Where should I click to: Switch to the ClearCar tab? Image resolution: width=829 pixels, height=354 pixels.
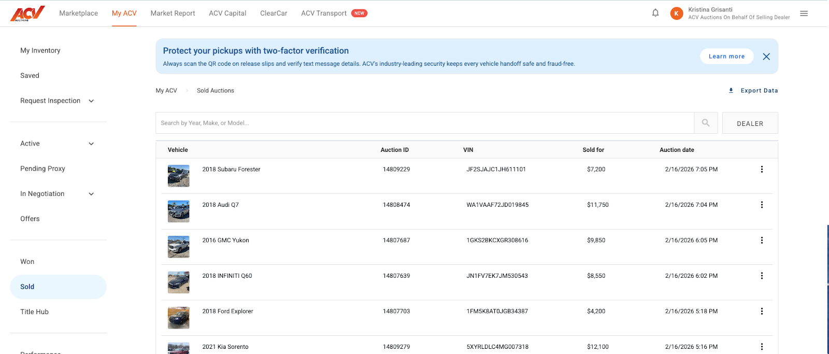(274, 13)
